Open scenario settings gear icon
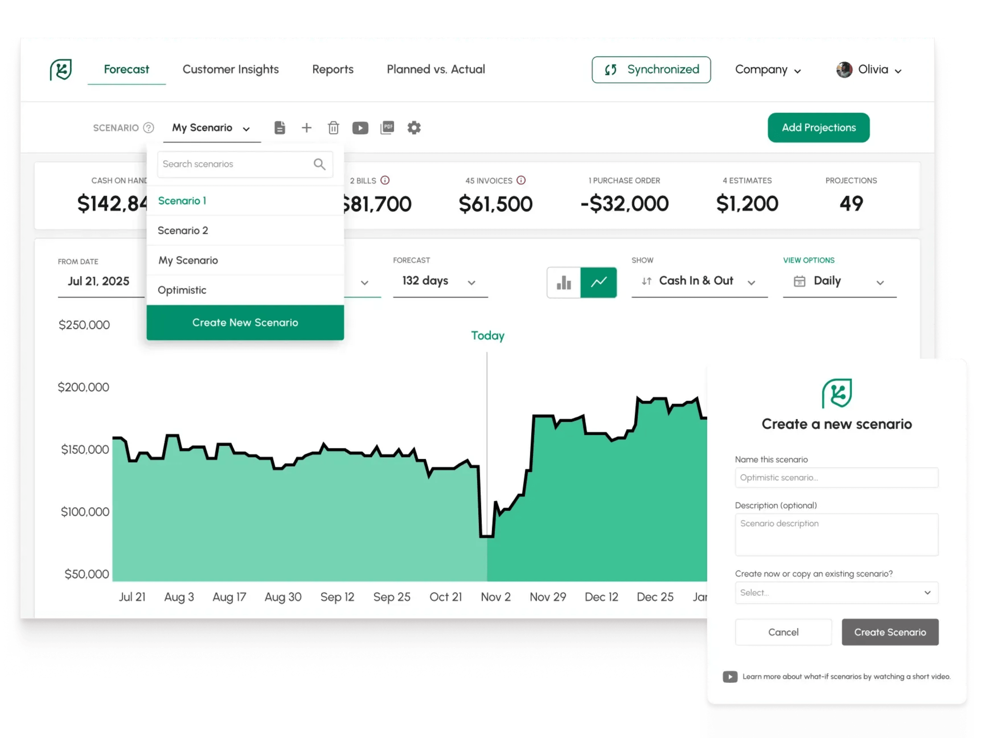1001x738 pixels. point(414,128)
